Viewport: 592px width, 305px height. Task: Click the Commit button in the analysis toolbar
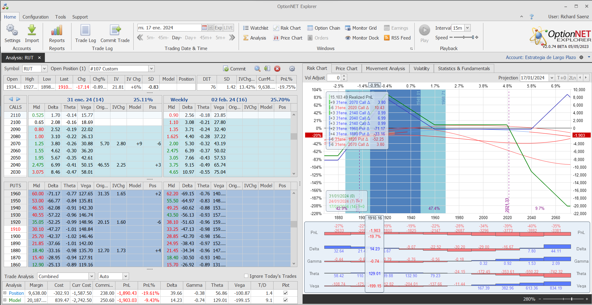pos(235,69)
